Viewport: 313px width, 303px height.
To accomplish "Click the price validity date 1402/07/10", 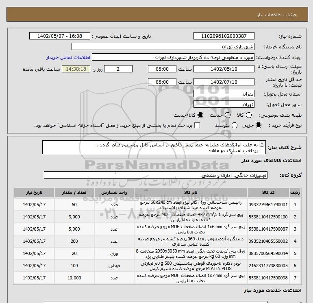I will pos(224,82).
